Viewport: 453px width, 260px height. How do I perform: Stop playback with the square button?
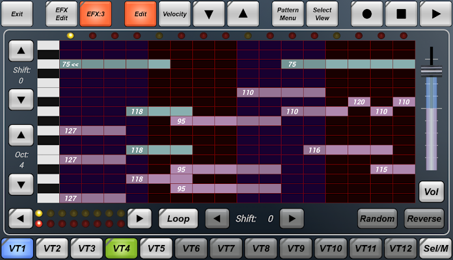point(401,14)
